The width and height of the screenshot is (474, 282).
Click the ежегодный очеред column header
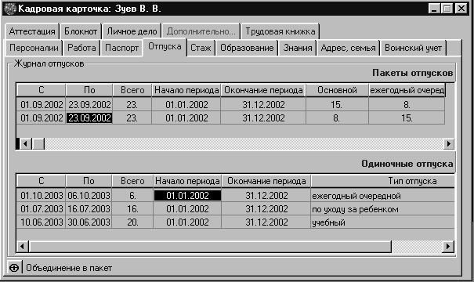click(x=407, y=90)
